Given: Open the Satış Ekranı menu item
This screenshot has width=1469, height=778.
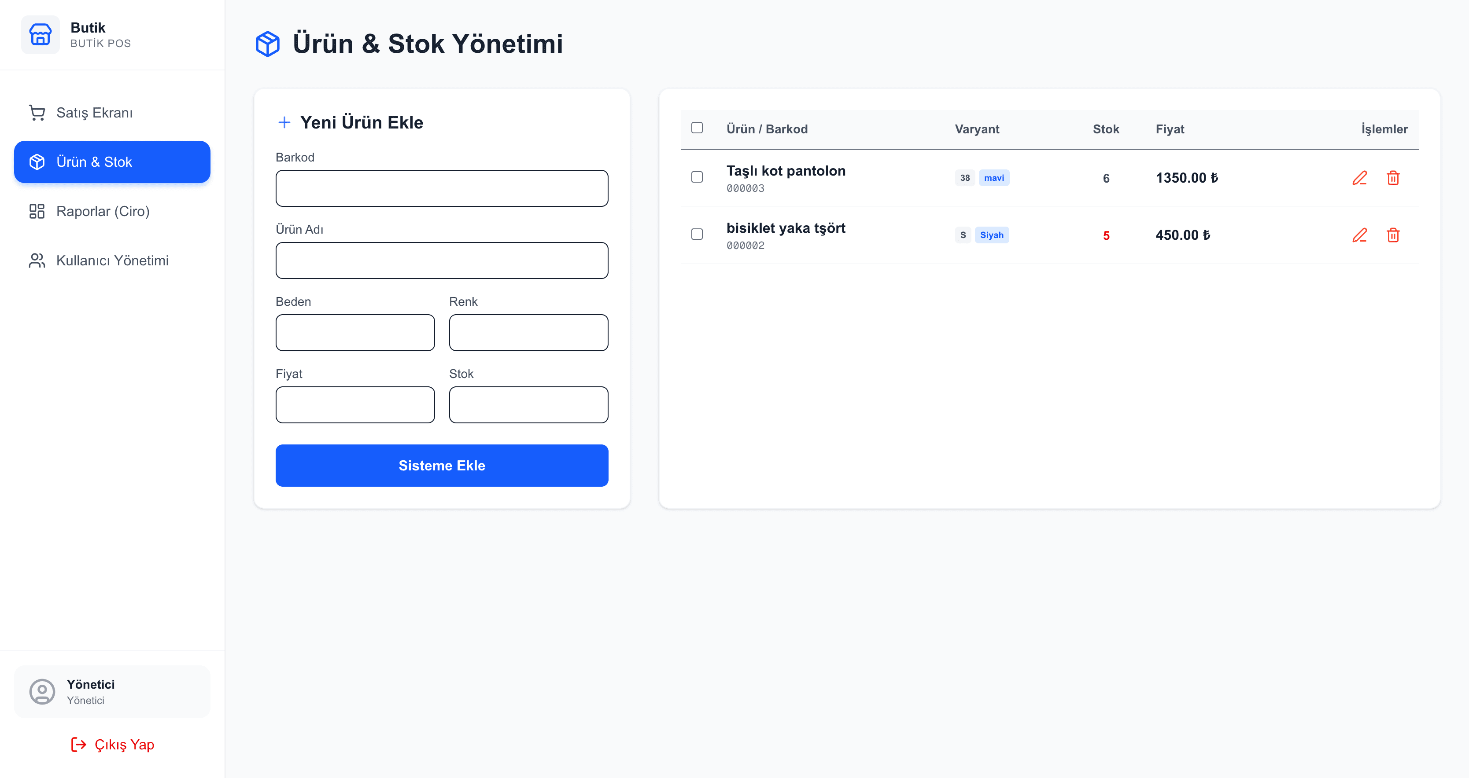Looking at the screenshot, I should pyautogui.click(x=112, y=113).
